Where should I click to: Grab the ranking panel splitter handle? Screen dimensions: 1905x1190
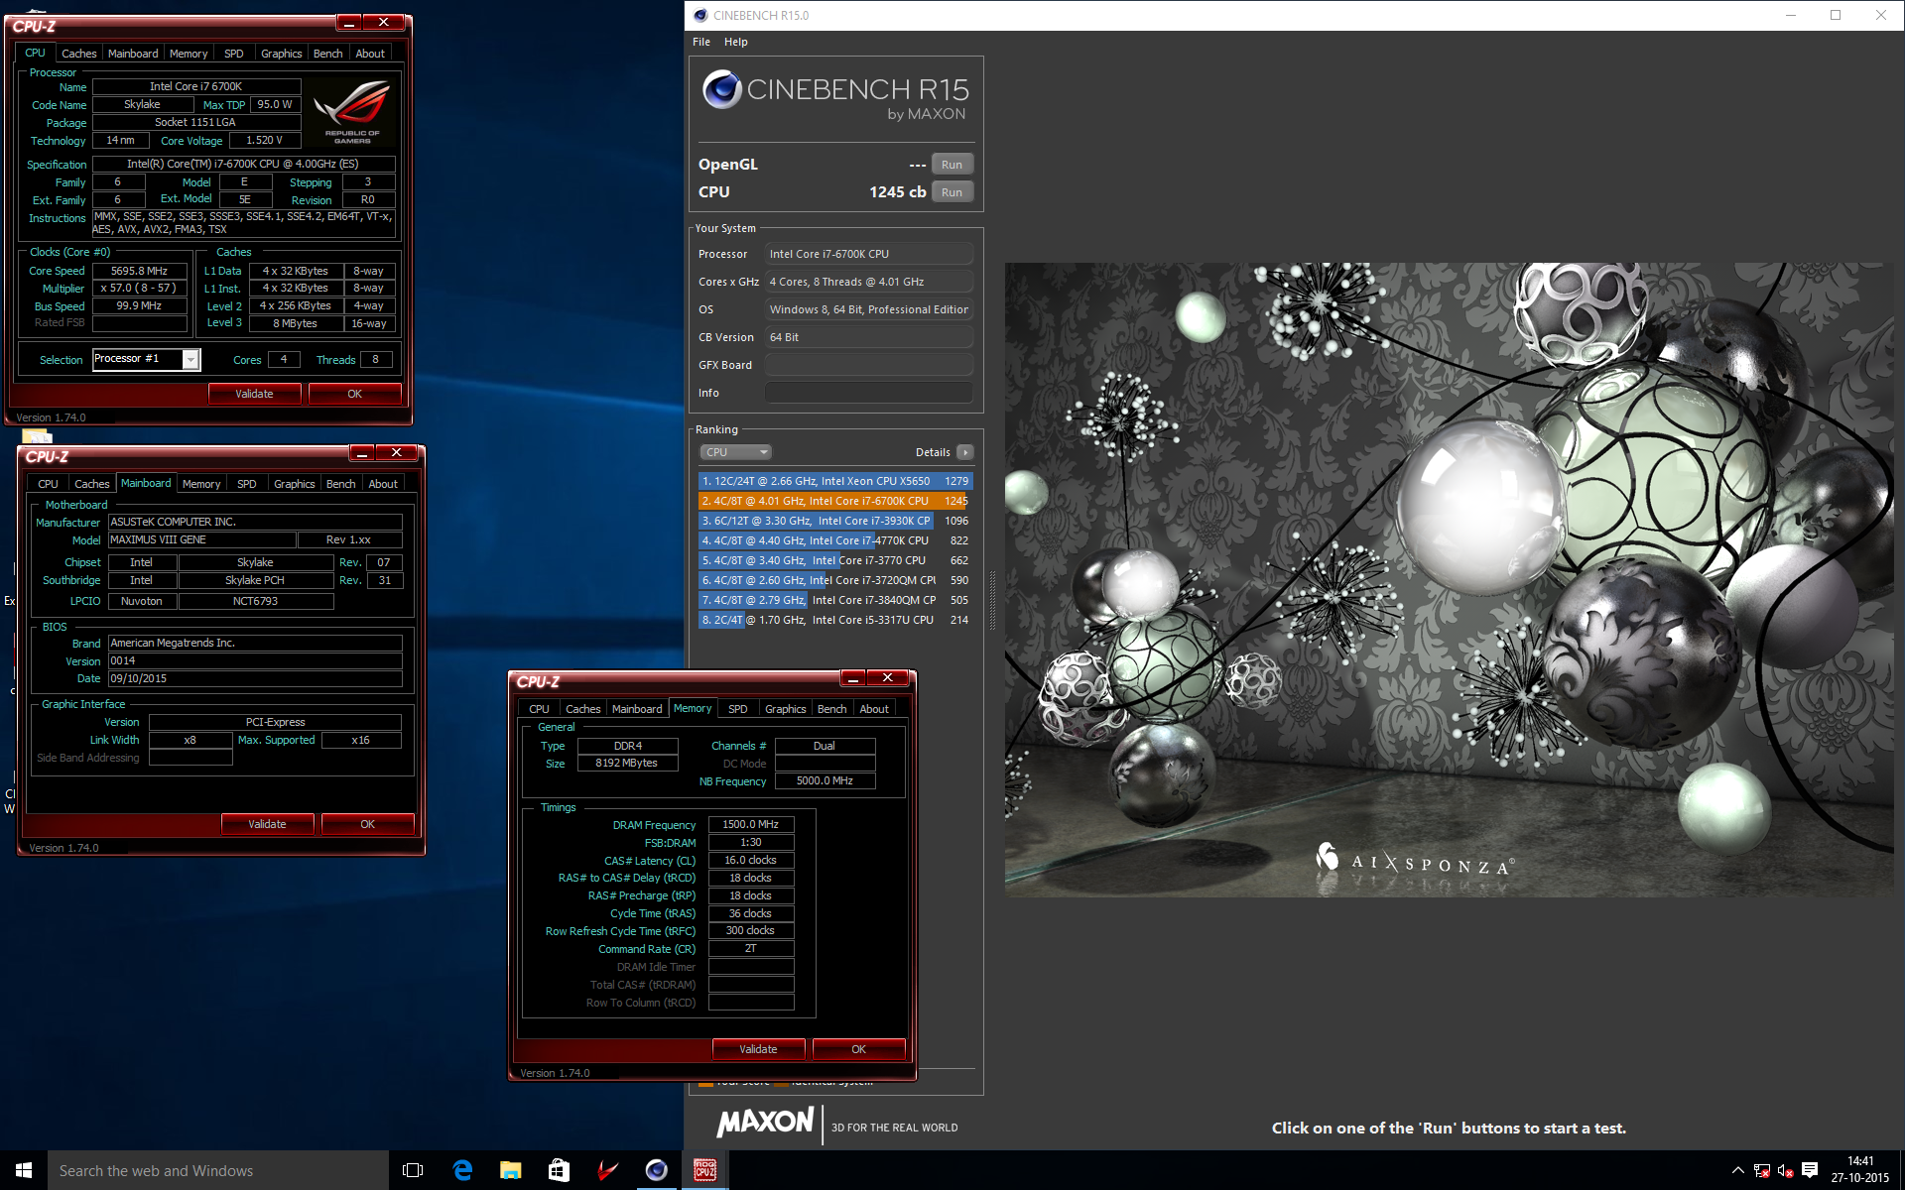click(992, 600)
